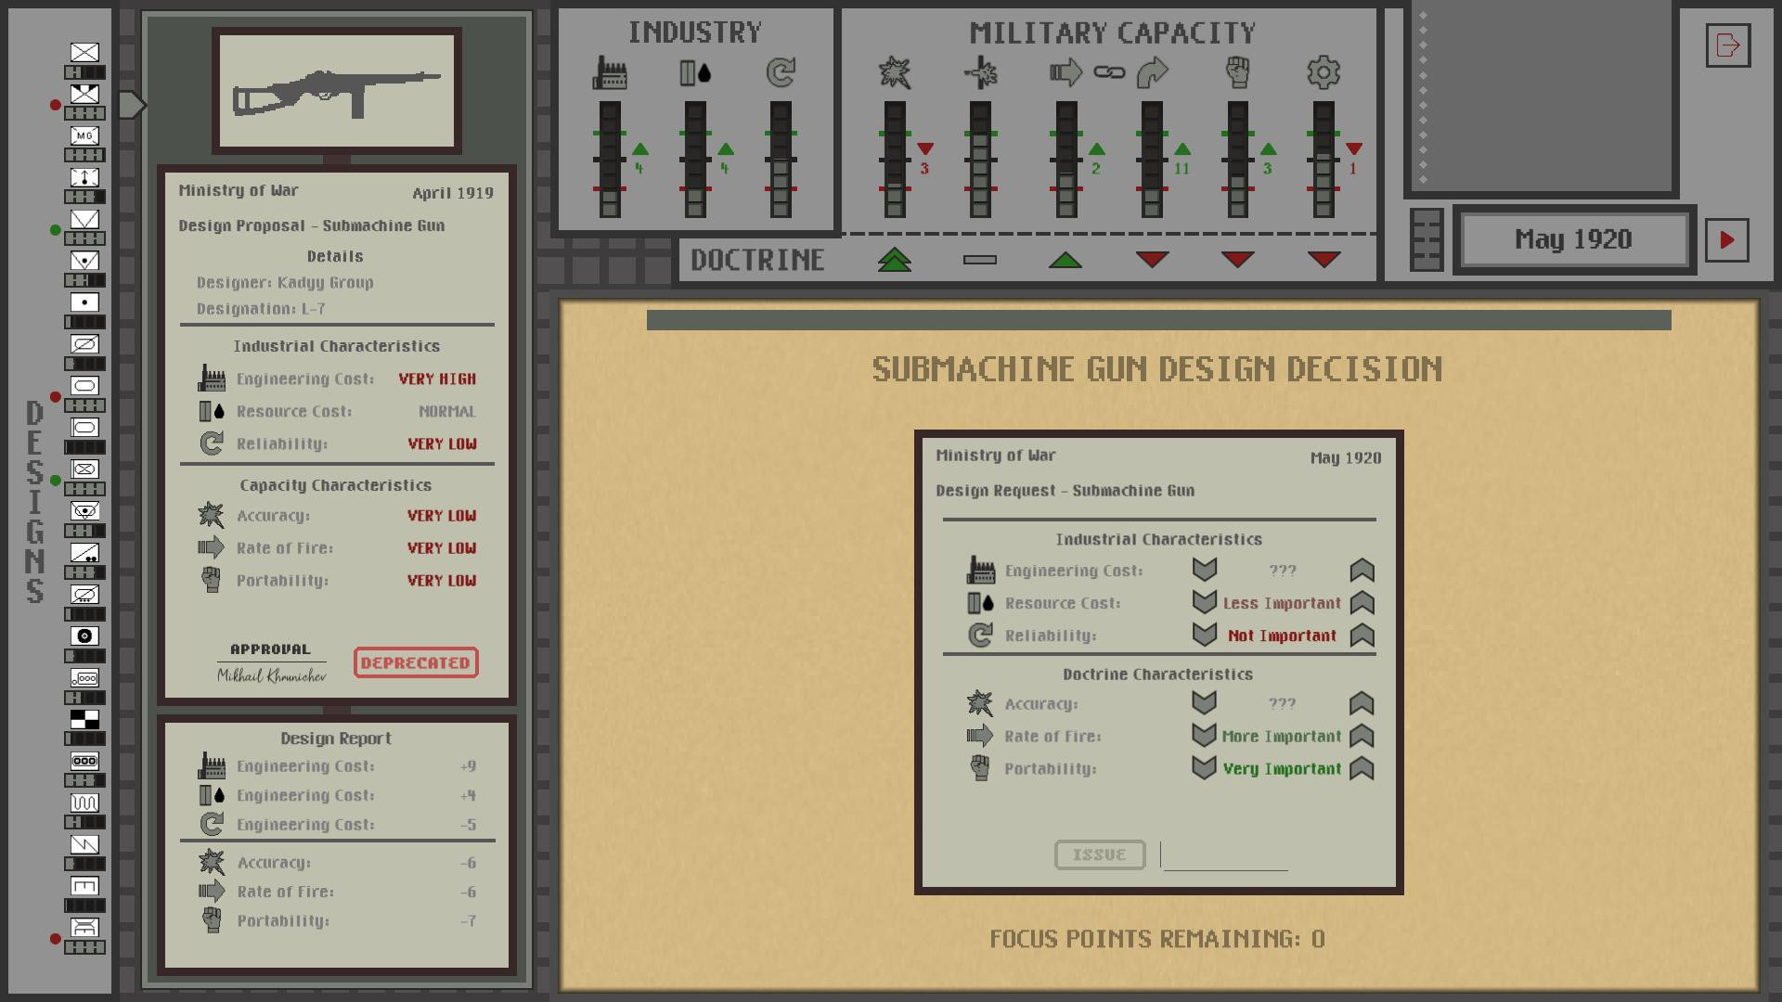1782x1002 pixels.
Task: Click the May 1920 date display
Action: pos(1573,239)
